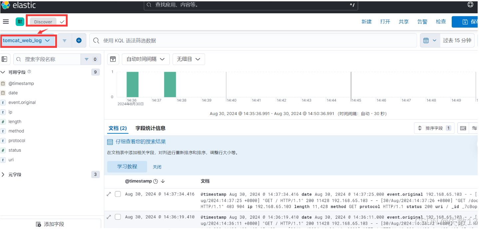Image resolution: width=479 pixels, height=230 pixels.
Task: Open the no breakdown dropdown
Action: coord(189,59)
